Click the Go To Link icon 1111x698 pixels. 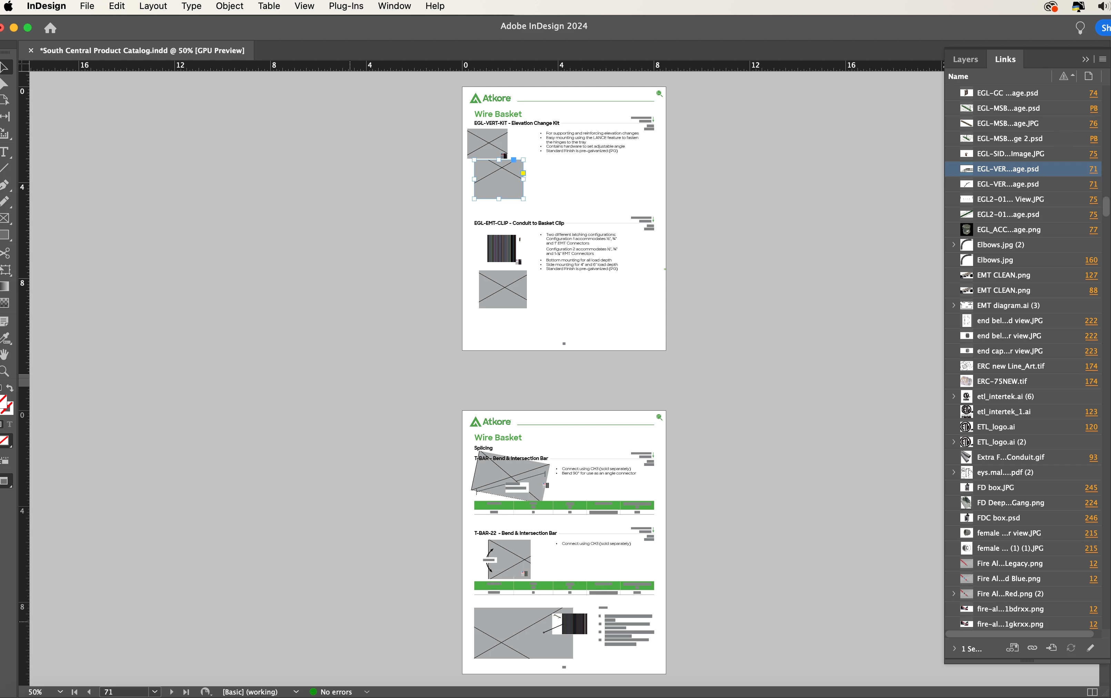point(1051,648)
